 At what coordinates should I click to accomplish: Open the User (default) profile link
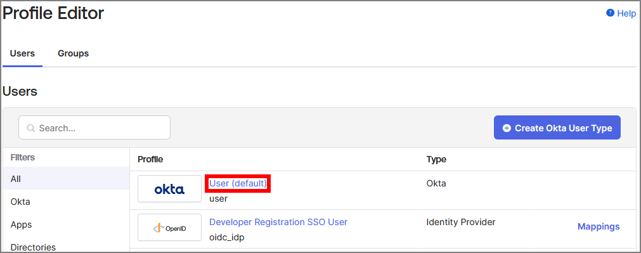[238, 183]
